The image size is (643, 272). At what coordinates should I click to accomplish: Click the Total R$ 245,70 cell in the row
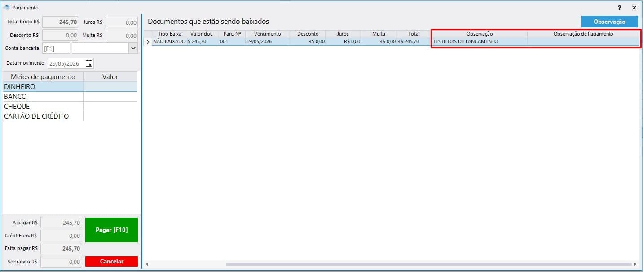(x=414, y=42)
